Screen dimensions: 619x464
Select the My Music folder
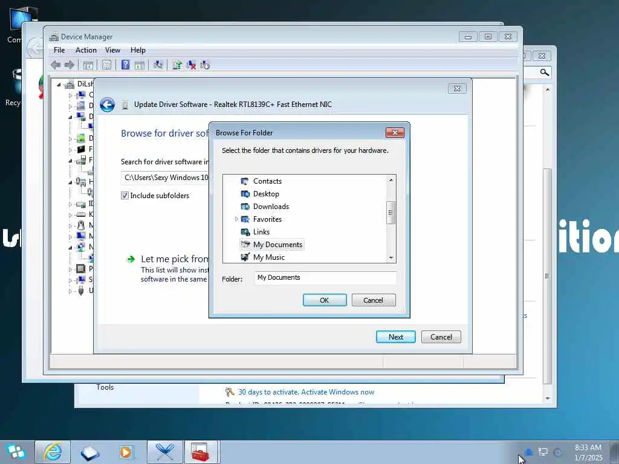[x=269, y=257]
